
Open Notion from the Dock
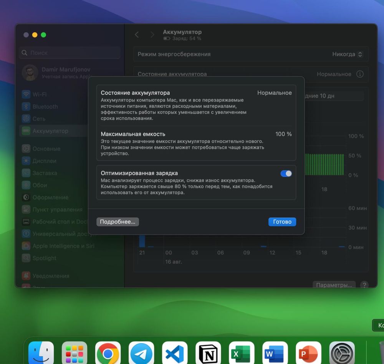tap(208, 352)
